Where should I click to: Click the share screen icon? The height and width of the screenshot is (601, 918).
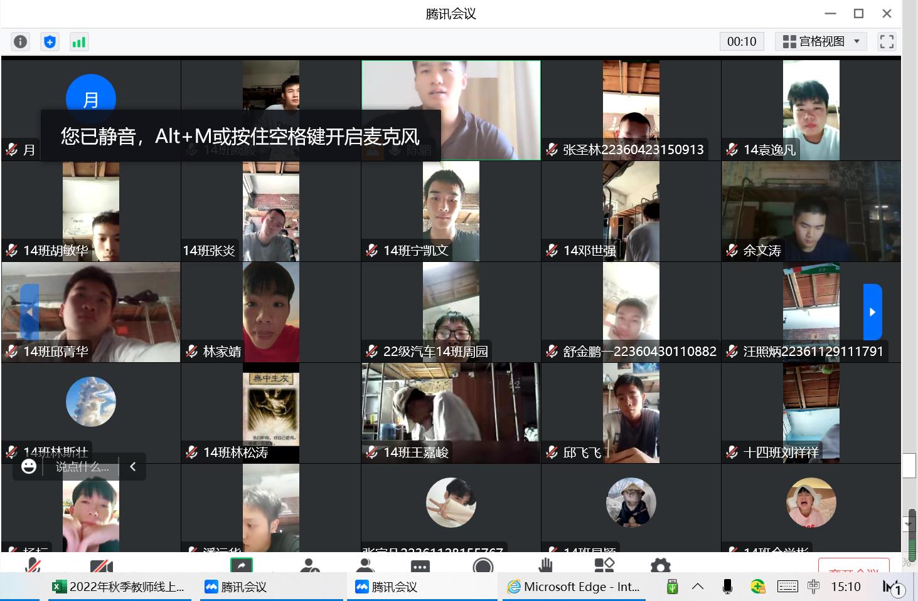point(242,565)
